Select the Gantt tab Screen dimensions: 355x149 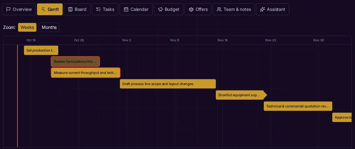tap(50, 9)
